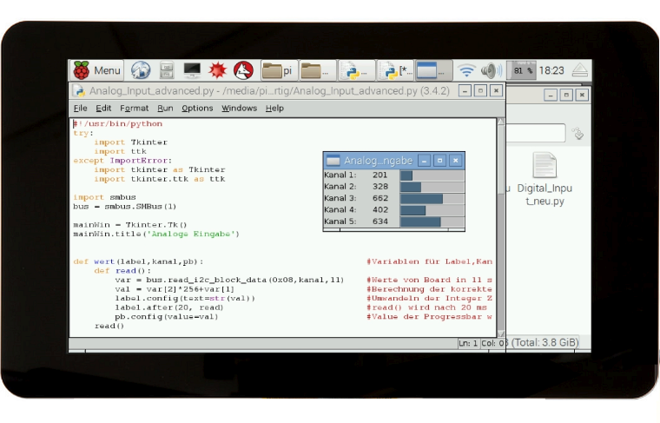
Task: Open the Mathematica red spiky icon
Action: [x=218, y=70]
